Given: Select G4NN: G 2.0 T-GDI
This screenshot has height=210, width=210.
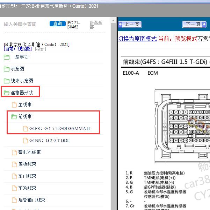Looking at the screenshot, I should point(49,140).
